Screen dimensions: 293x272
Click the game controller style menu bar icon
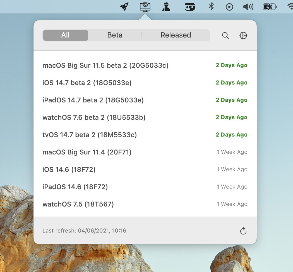(190, 7)
